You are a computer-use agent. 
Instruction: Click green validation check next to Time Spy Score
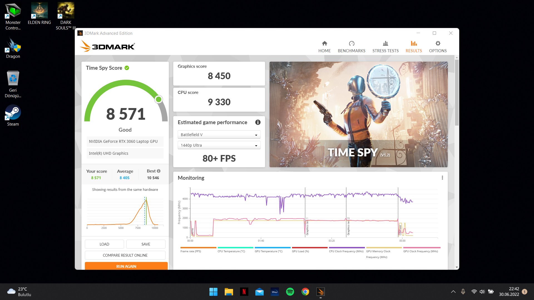(x=127, y=68)
